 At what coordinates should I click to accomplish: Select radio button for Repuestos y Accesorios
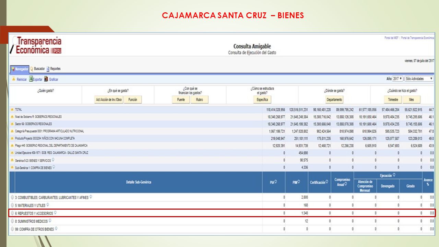pos(12,213)
